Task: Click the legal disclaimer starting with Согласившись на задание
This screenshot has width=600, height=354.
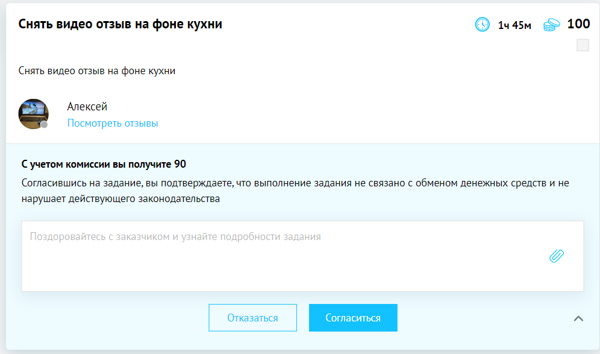Action: point(295,191)
